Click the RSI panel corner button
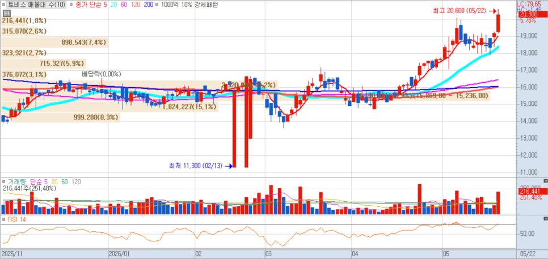The height and width of the screenshot is (259, 548). [x=546, y=219]
